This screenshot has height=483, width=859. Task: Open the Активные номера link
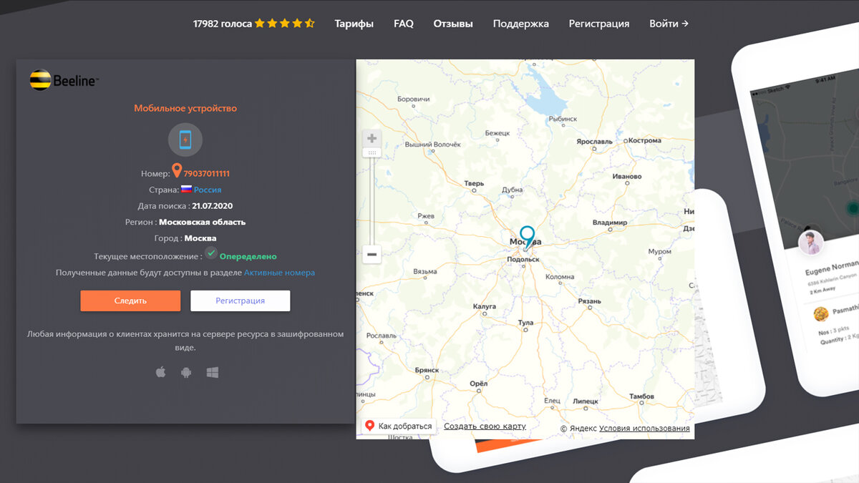(279, 273)
